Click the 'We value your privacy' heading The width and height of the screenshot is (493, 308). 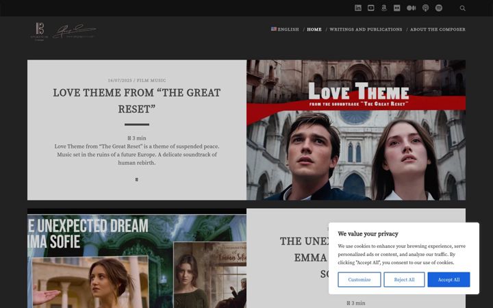pos(368,234)
